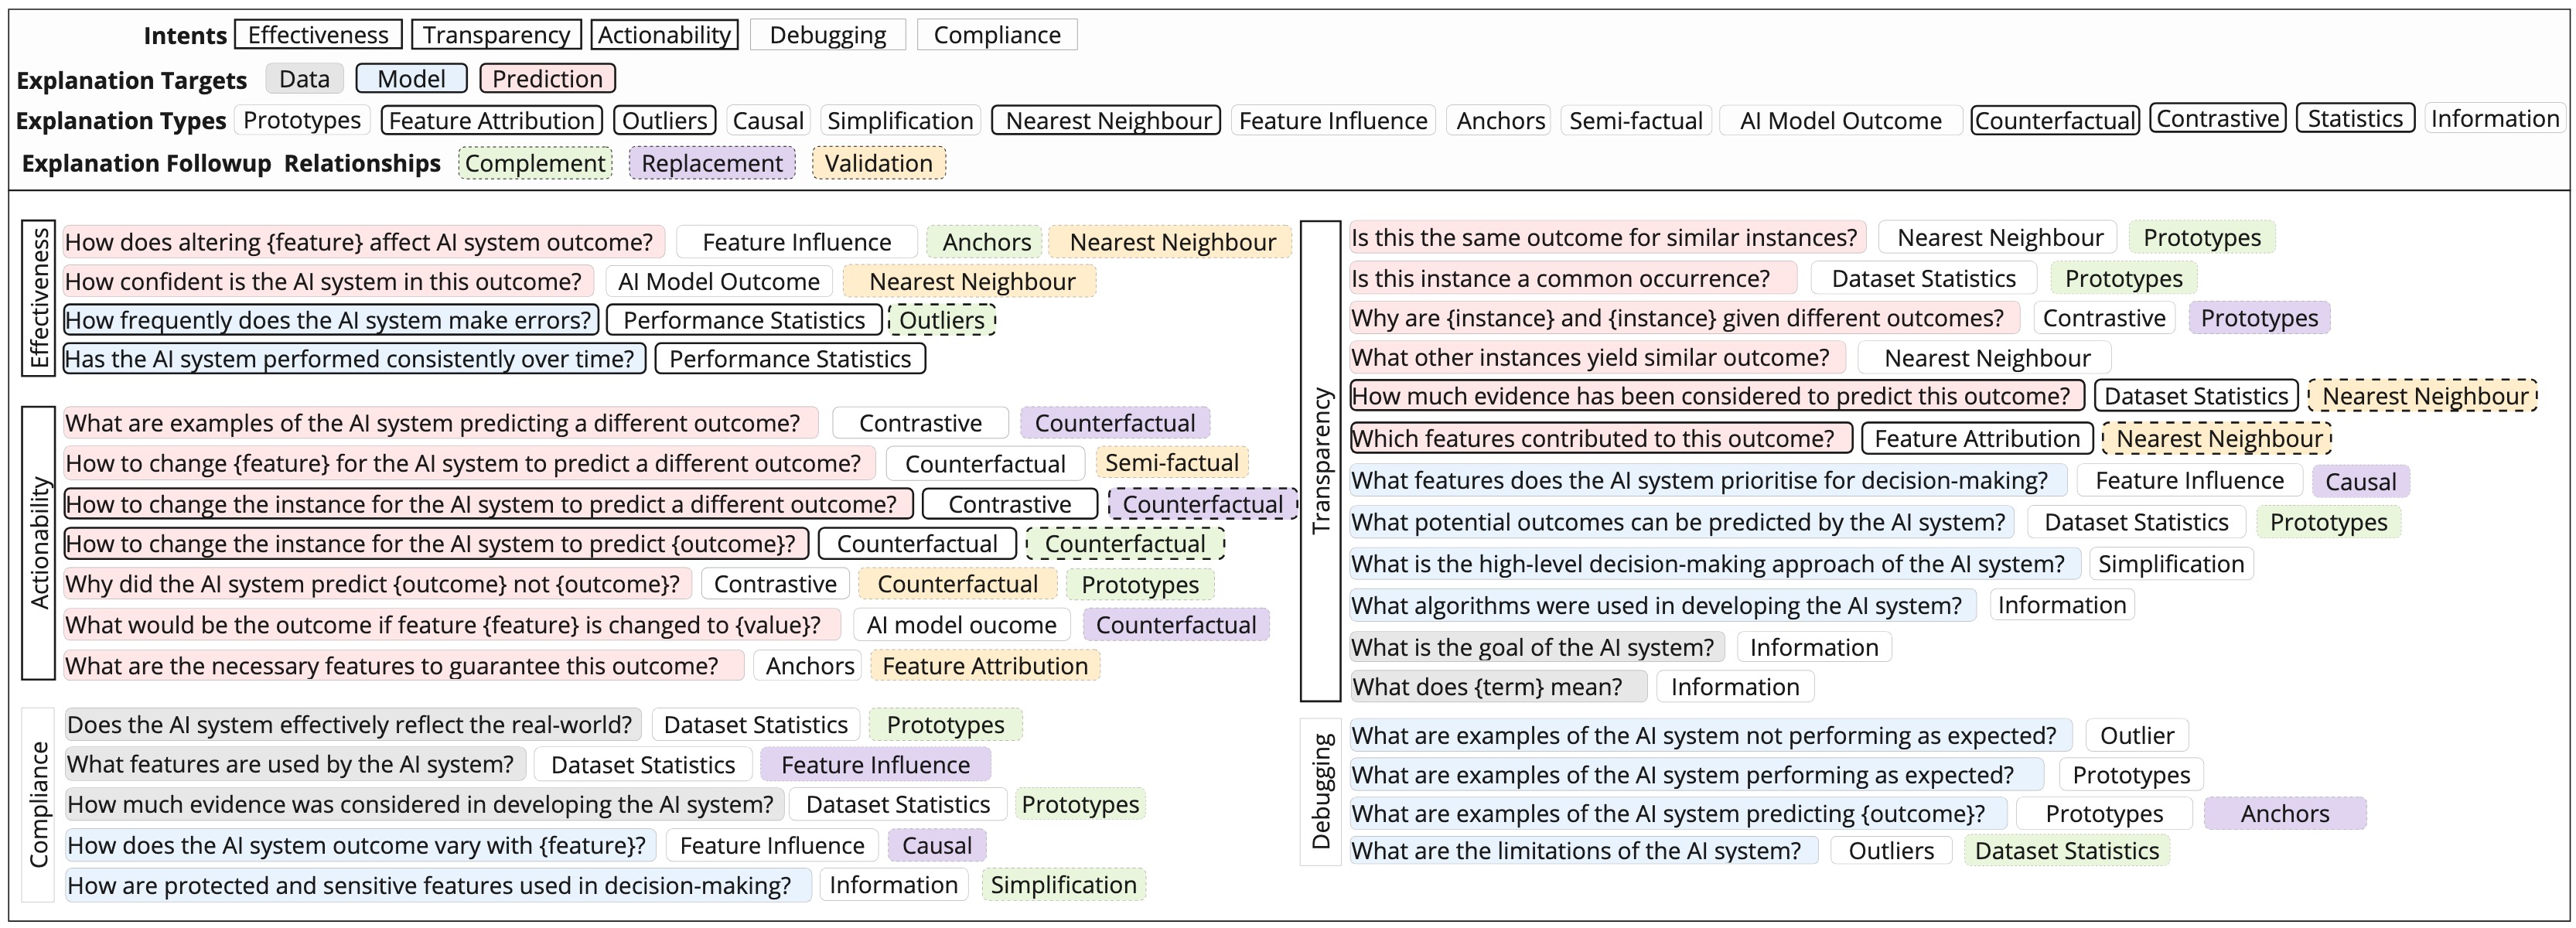The width and height of the screenshot is (2576, 928).
Task: Select the orange Validation relationship tag
Action: pos(878,163)
